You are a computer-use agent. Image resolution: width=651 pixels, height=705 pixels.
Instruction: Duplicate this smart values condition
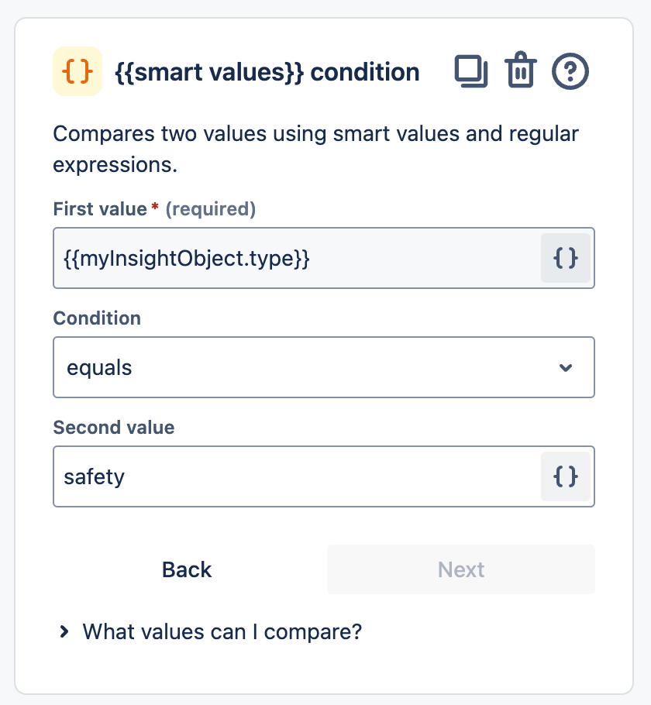tap(470, 72)
